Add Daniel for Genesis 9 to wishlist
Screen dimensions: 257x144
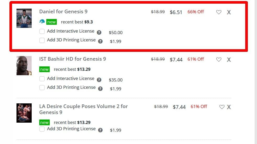pos(219,12)
